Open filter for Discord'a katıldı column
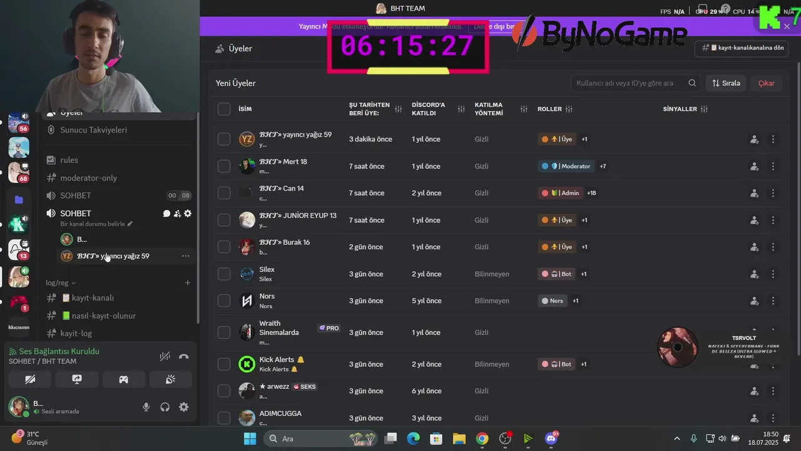The image size is (801, 451). (x=461, y=109)
